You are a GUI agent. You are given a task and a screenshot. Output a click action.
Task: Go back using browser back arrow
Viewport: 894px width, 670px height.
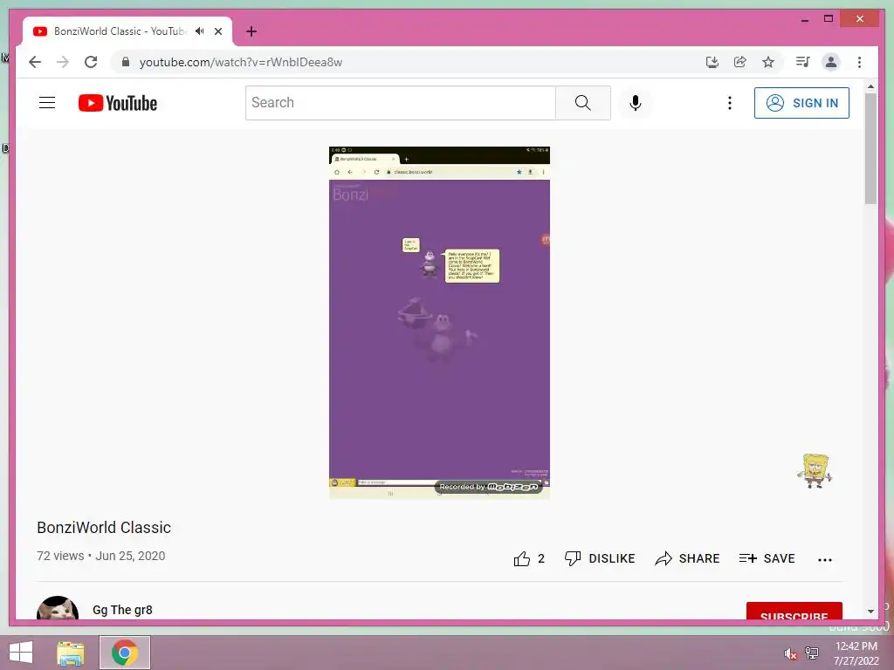35,62
